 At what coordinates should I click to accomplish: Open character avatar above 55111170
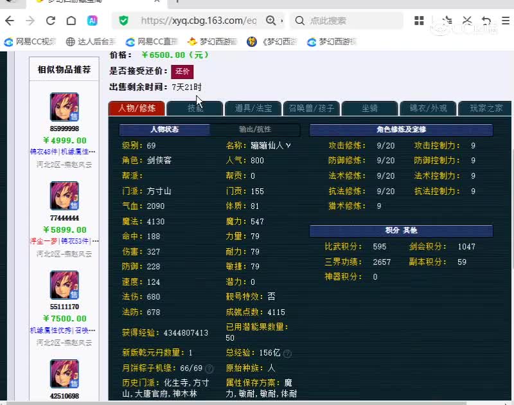(x=64, y=285)
